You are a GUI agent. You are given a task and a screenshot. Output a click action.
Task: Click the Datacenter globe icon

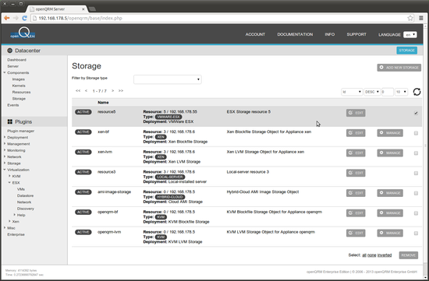point(10,51)
